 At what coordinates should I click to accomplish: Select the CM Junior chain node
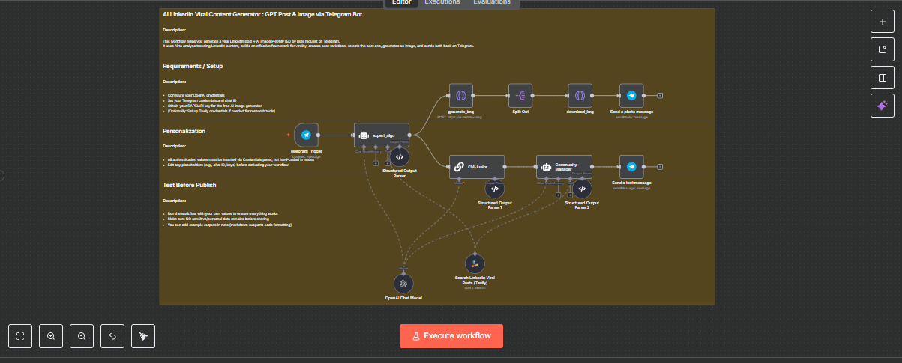coord(476,167)
